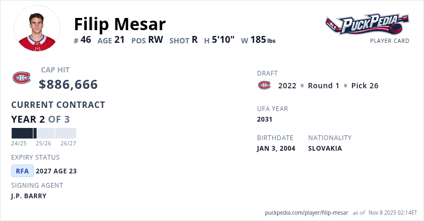424x221 pixels.
Task: Click the Jan 3, 2004 birthdate
Action: [x=276, y=148]
